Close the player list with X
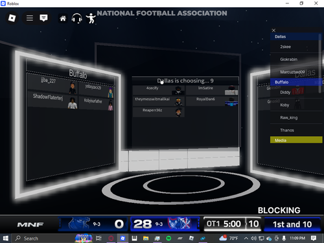The width and height of the screenshot is (324, 243). click(273, 30)
